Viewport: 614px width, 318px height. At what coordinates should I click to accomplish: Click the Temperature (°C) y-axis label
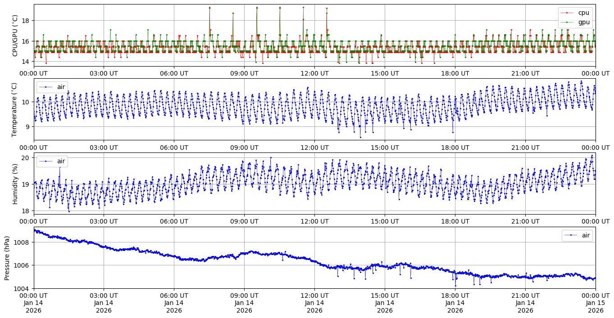click(x=14, y=109)
